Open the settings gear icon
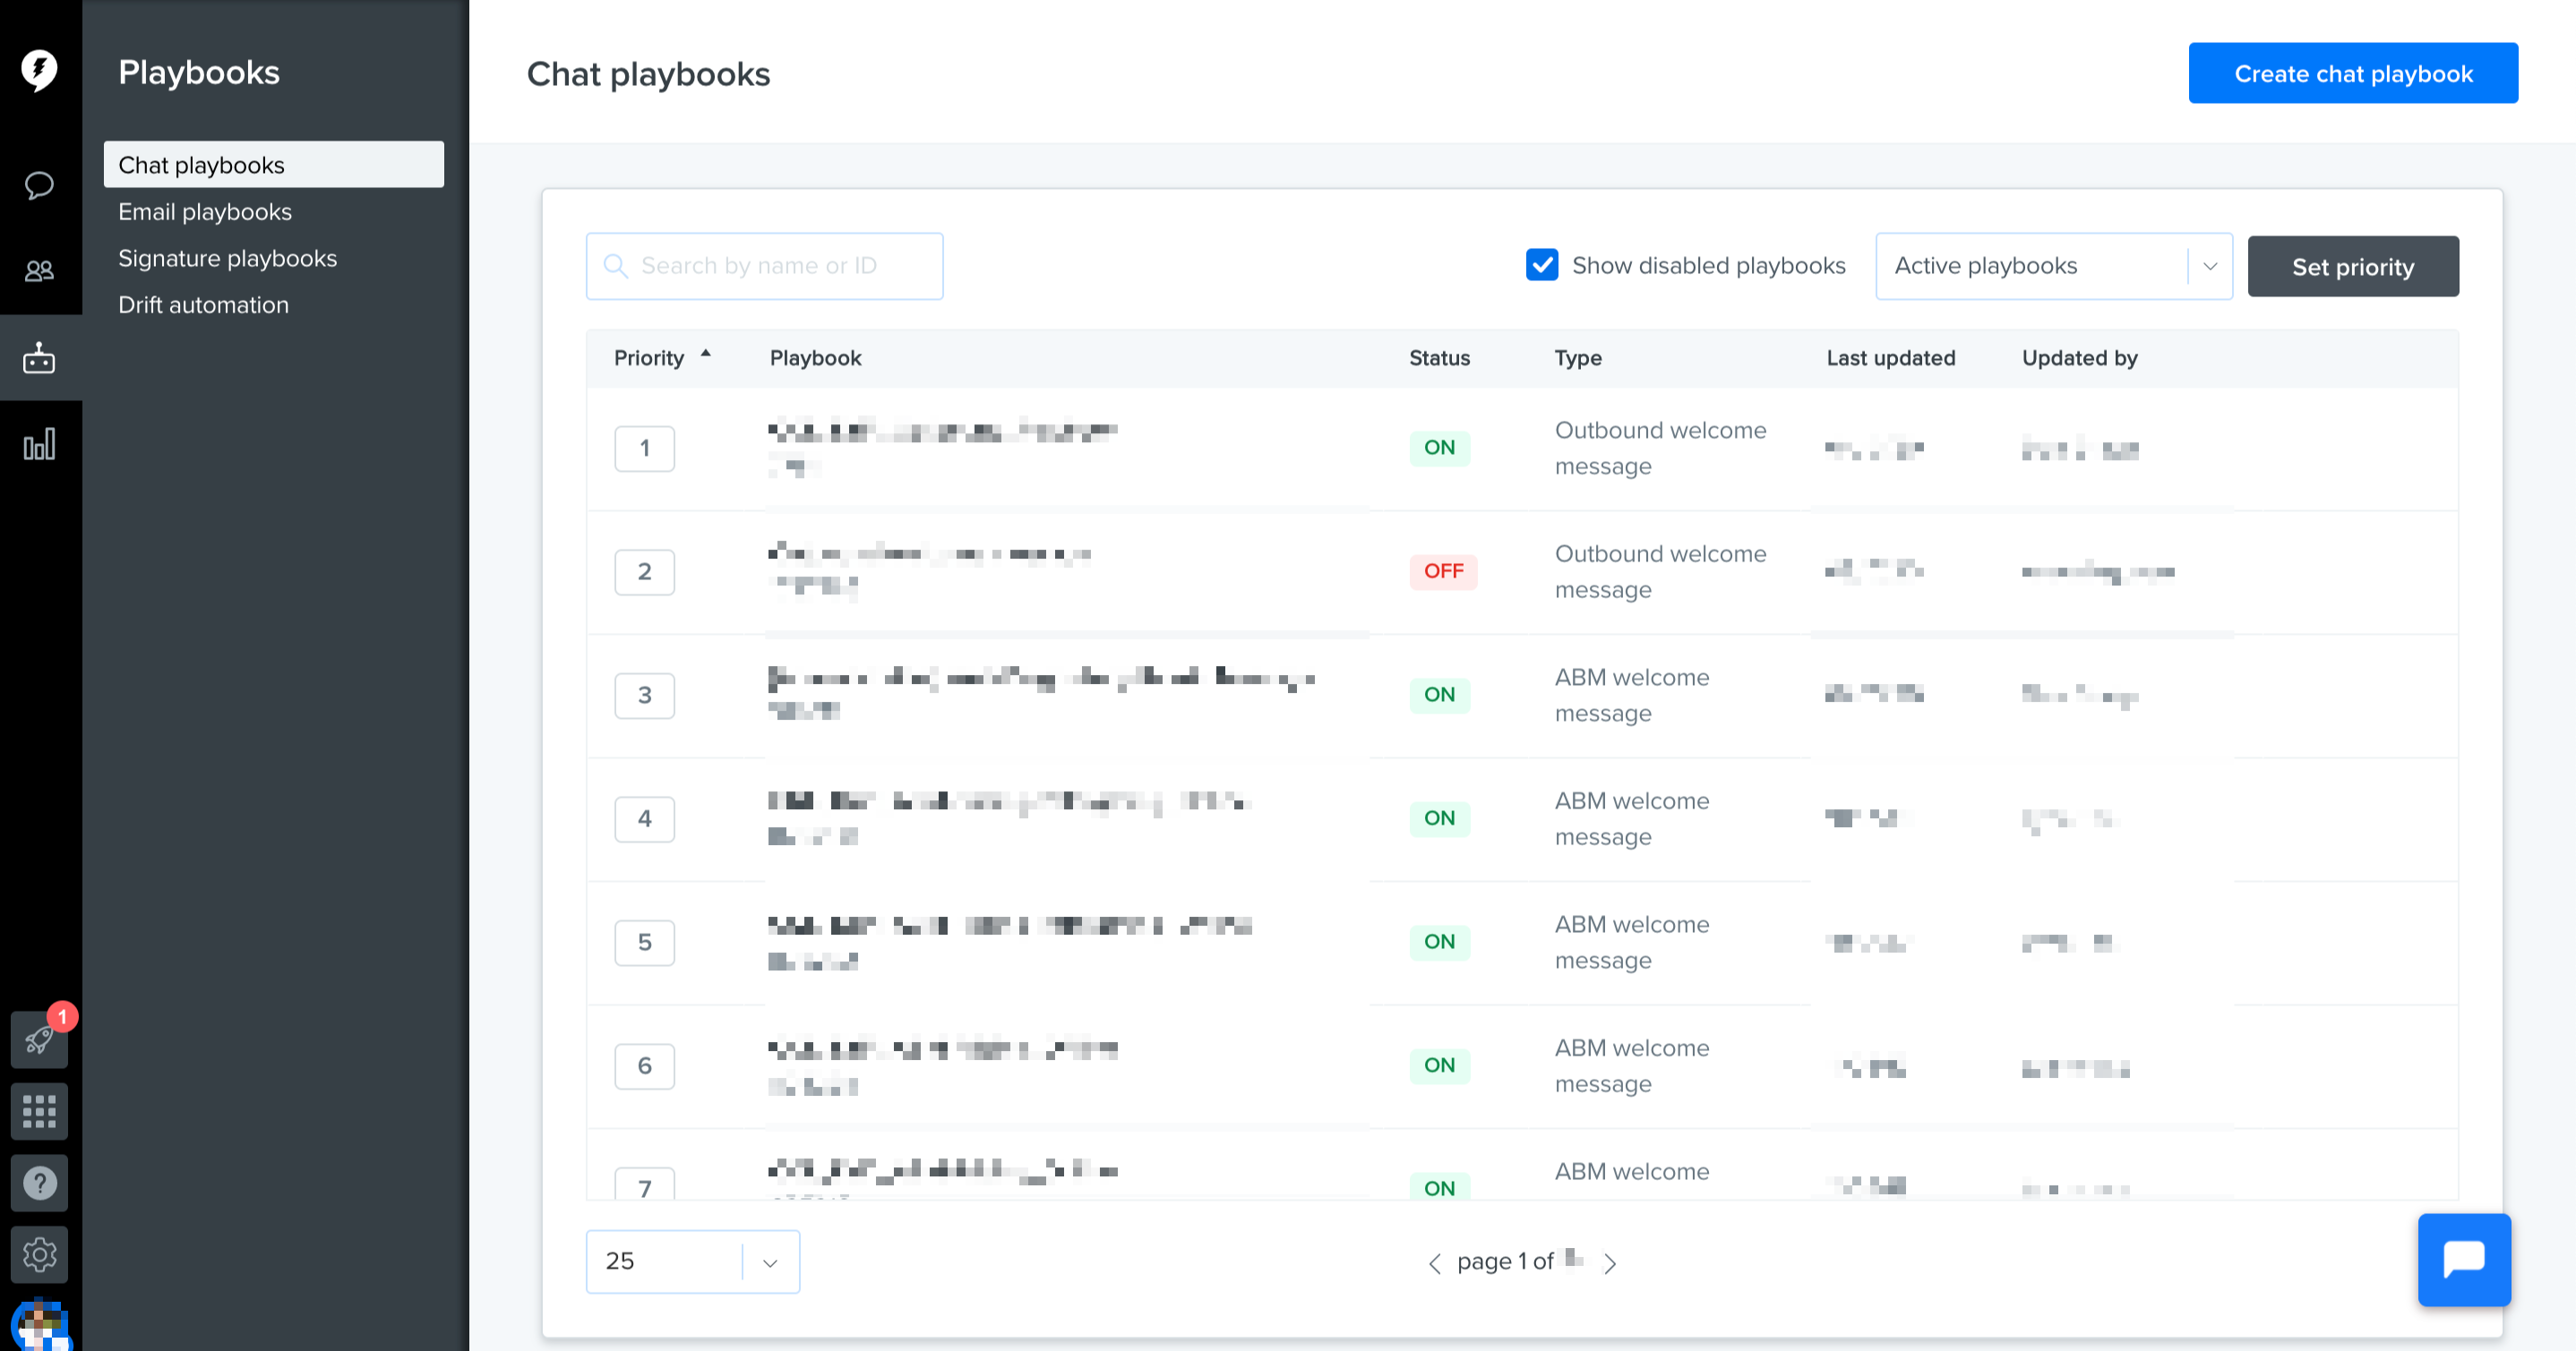 (39, 1255)
